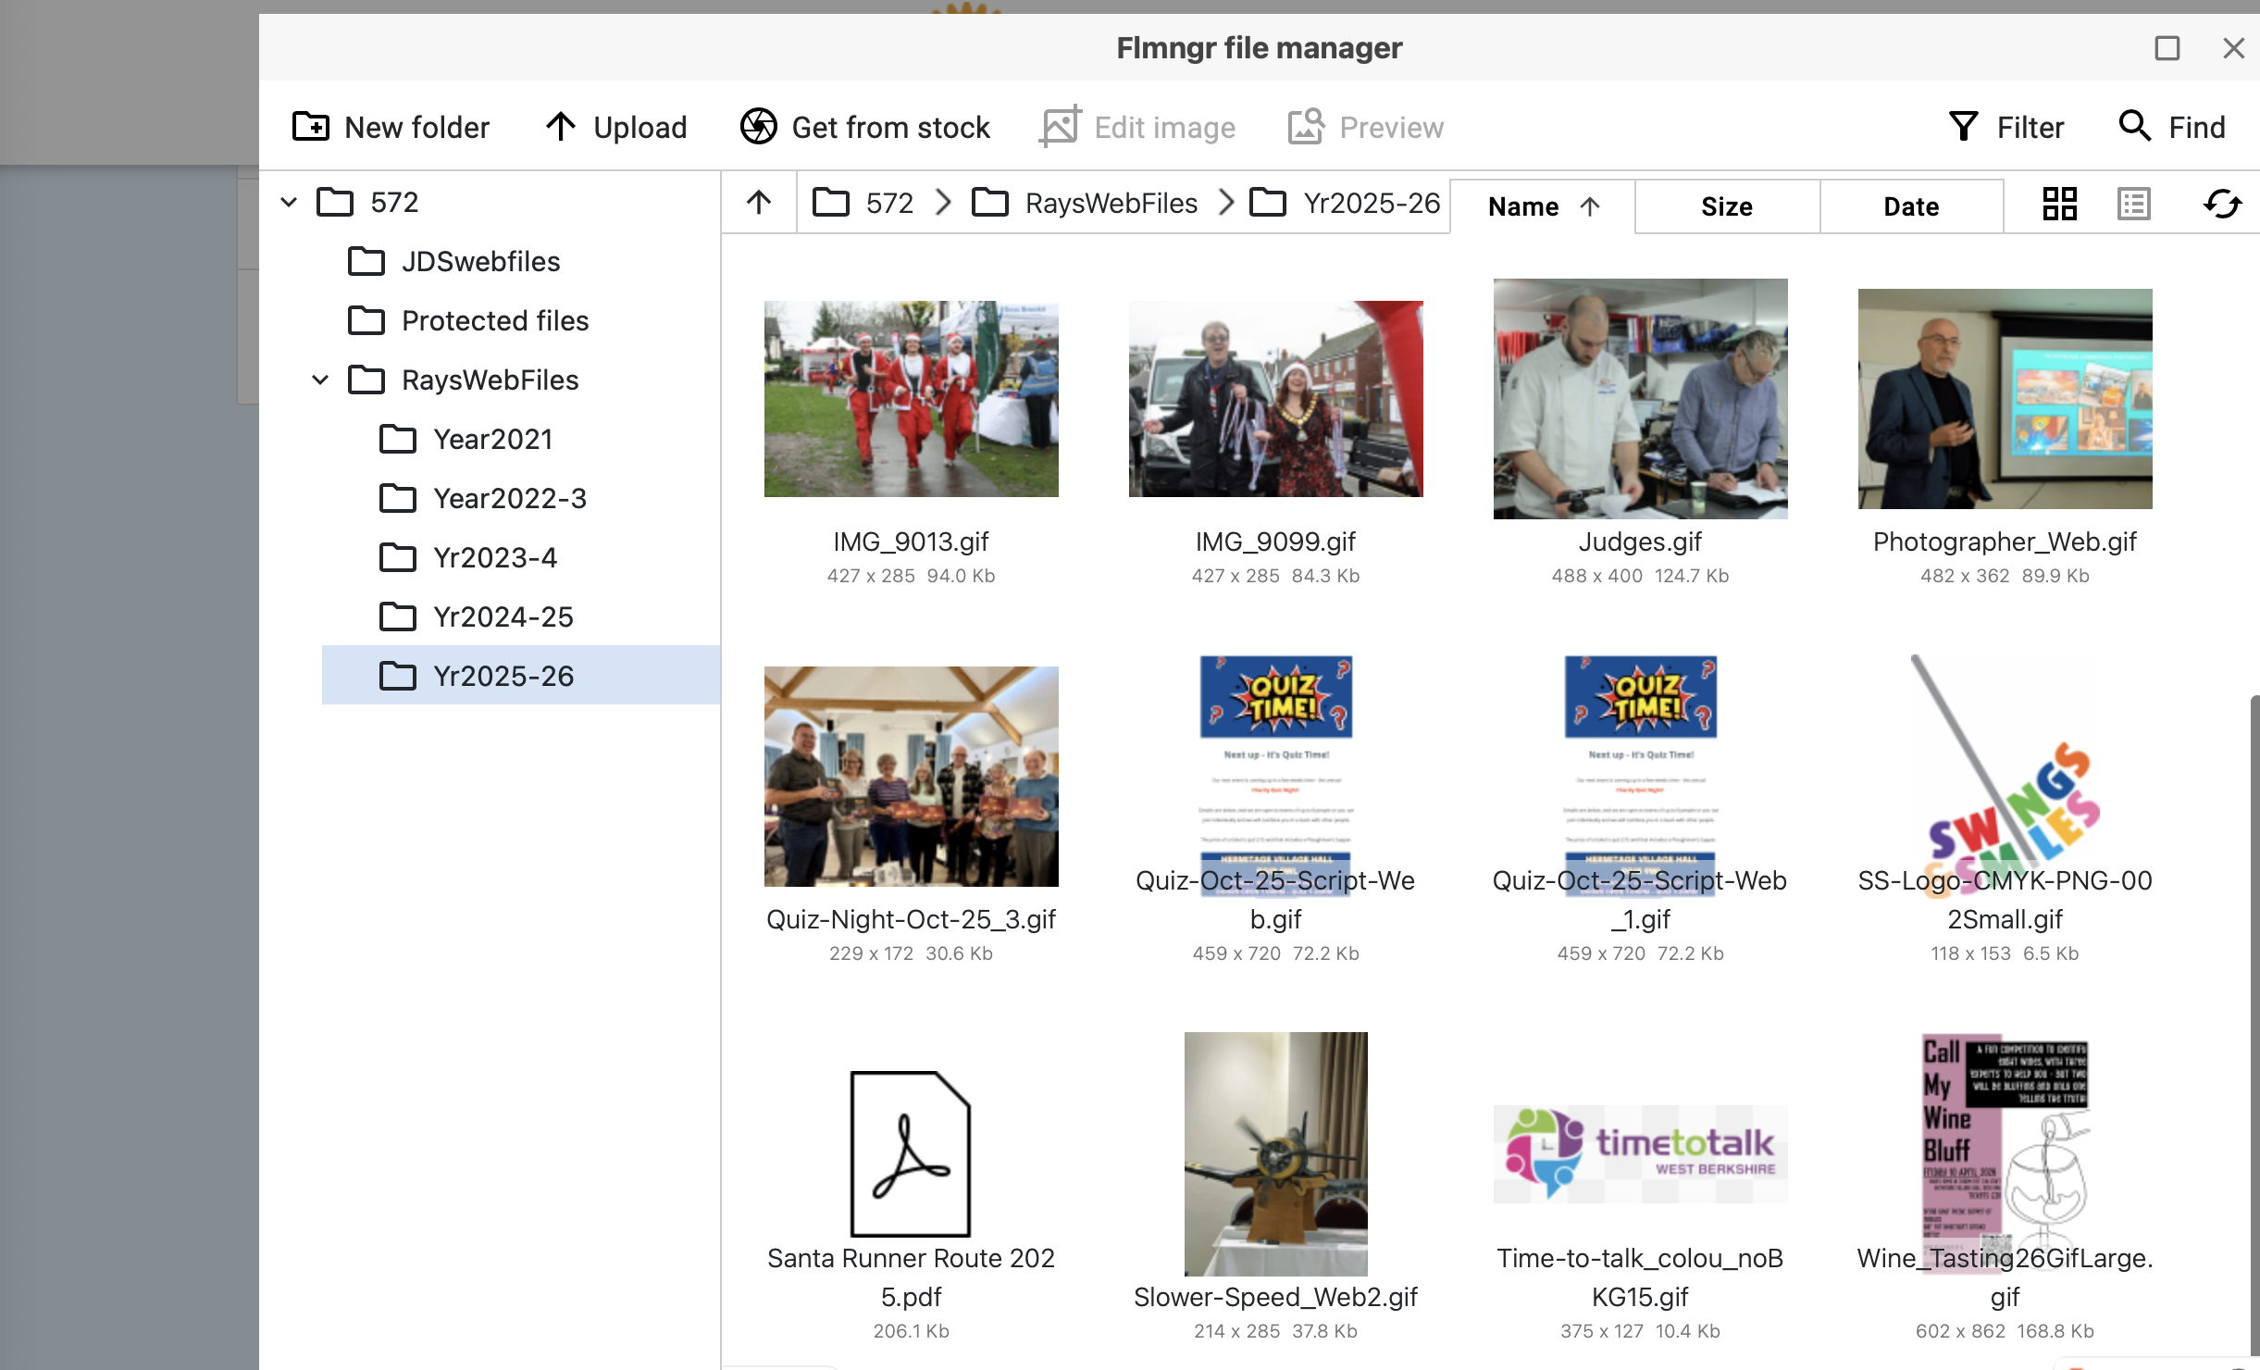Click the New folder icon
Image resolution: width=2260 pixels, height=1370 pixels.
coord(311,126)
